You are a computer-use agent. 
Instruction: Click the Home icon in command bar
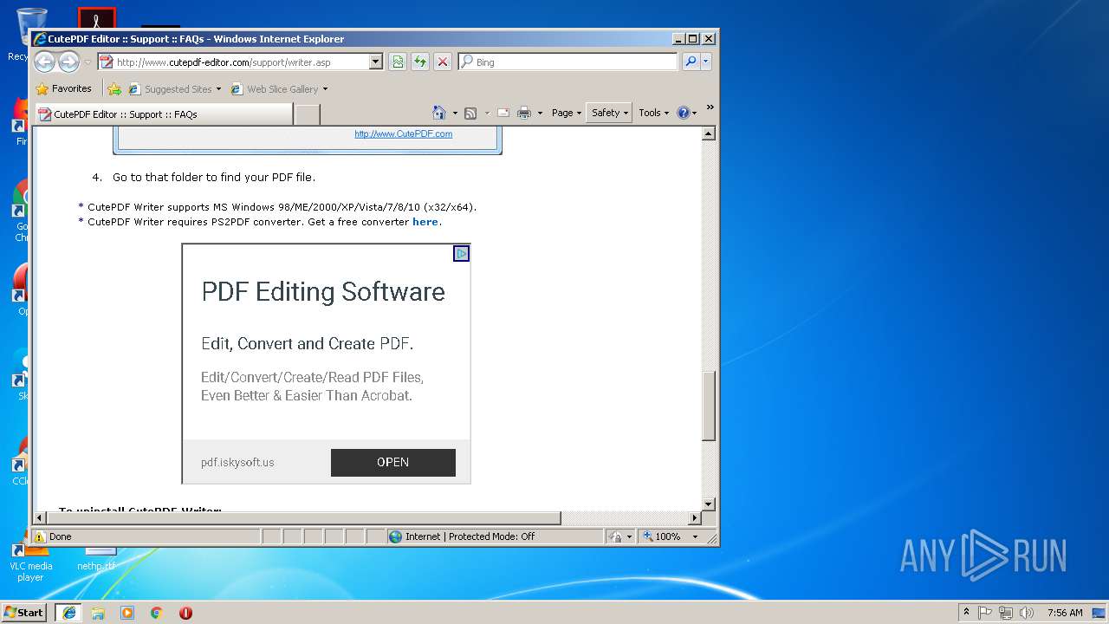(x=439, y=113)
